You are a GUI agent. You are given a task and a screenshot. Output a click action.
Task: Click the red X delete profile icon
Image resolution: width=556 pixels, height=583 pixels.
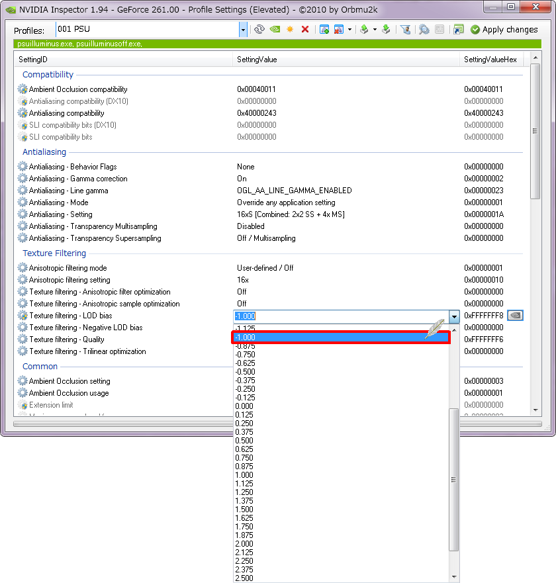coord(305,29)
